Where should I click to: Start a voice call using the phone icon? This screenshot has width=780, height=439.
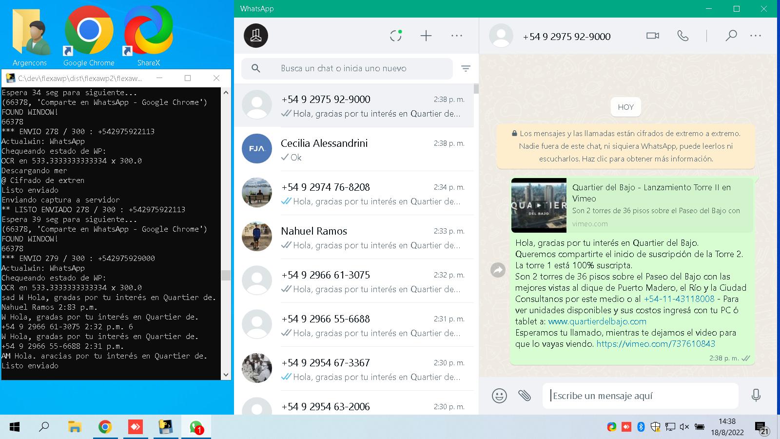[x=683, y=36]
